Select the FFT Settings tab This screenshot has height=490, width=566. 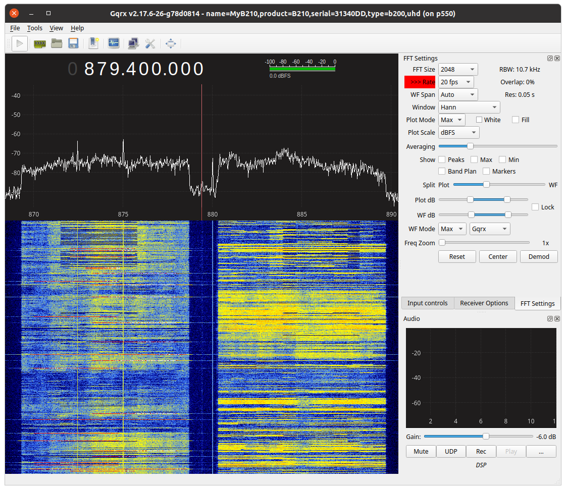(x=538, y=303)
